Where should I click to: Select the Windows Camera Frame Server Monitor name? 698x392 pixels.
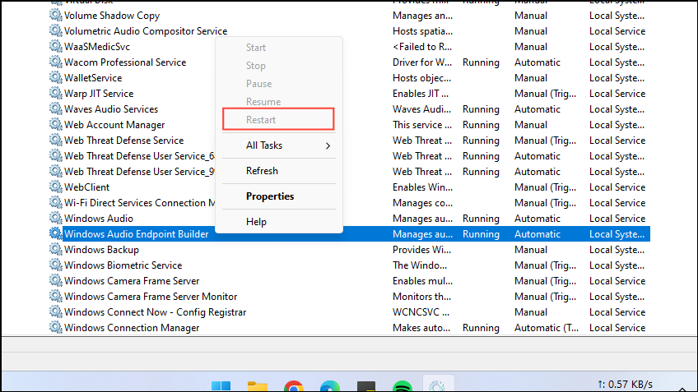(151, 297)
